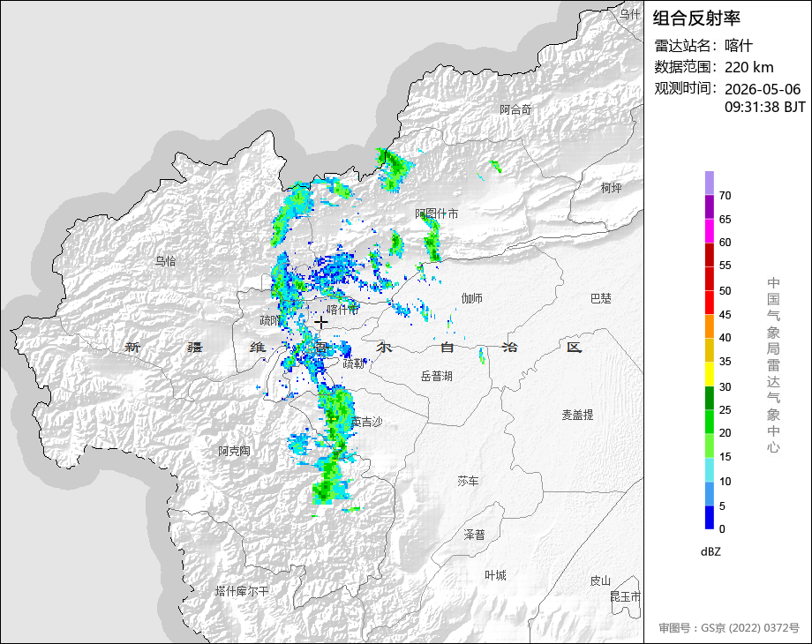Viewport: 812px width, 644px height.
Task: Click the dBZ unit label under the legend
Action: pos(710,551)
